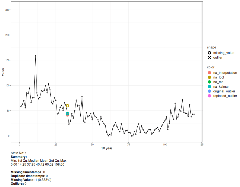Click the last data point of the series
This screenshot has height=187, width=240.
pos(194,114)
